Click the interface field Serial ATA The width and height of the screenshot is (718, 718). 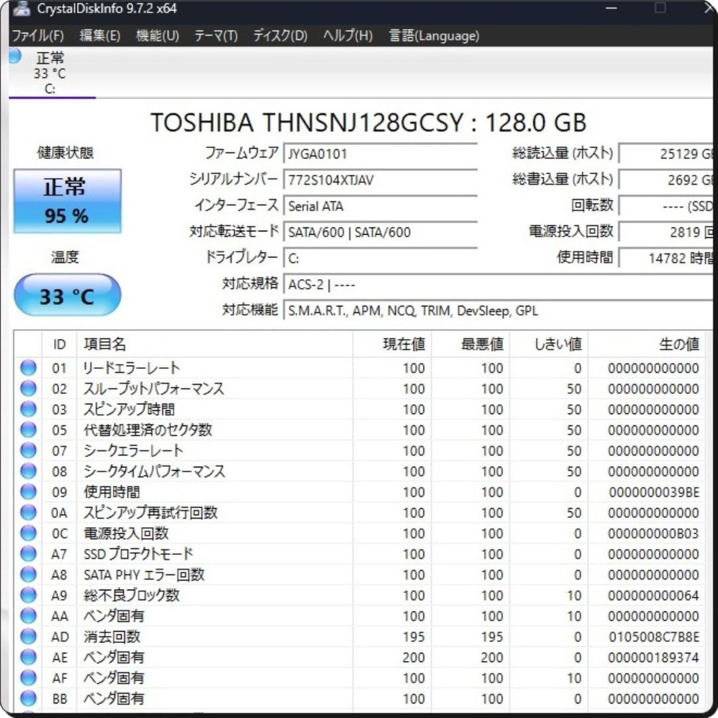click(x=380, y=206)
